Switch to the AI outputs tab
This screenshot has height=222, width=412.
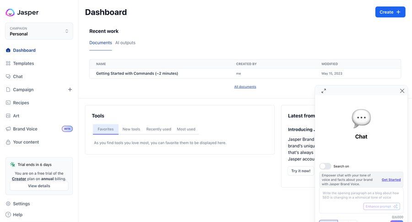point(125,43)
